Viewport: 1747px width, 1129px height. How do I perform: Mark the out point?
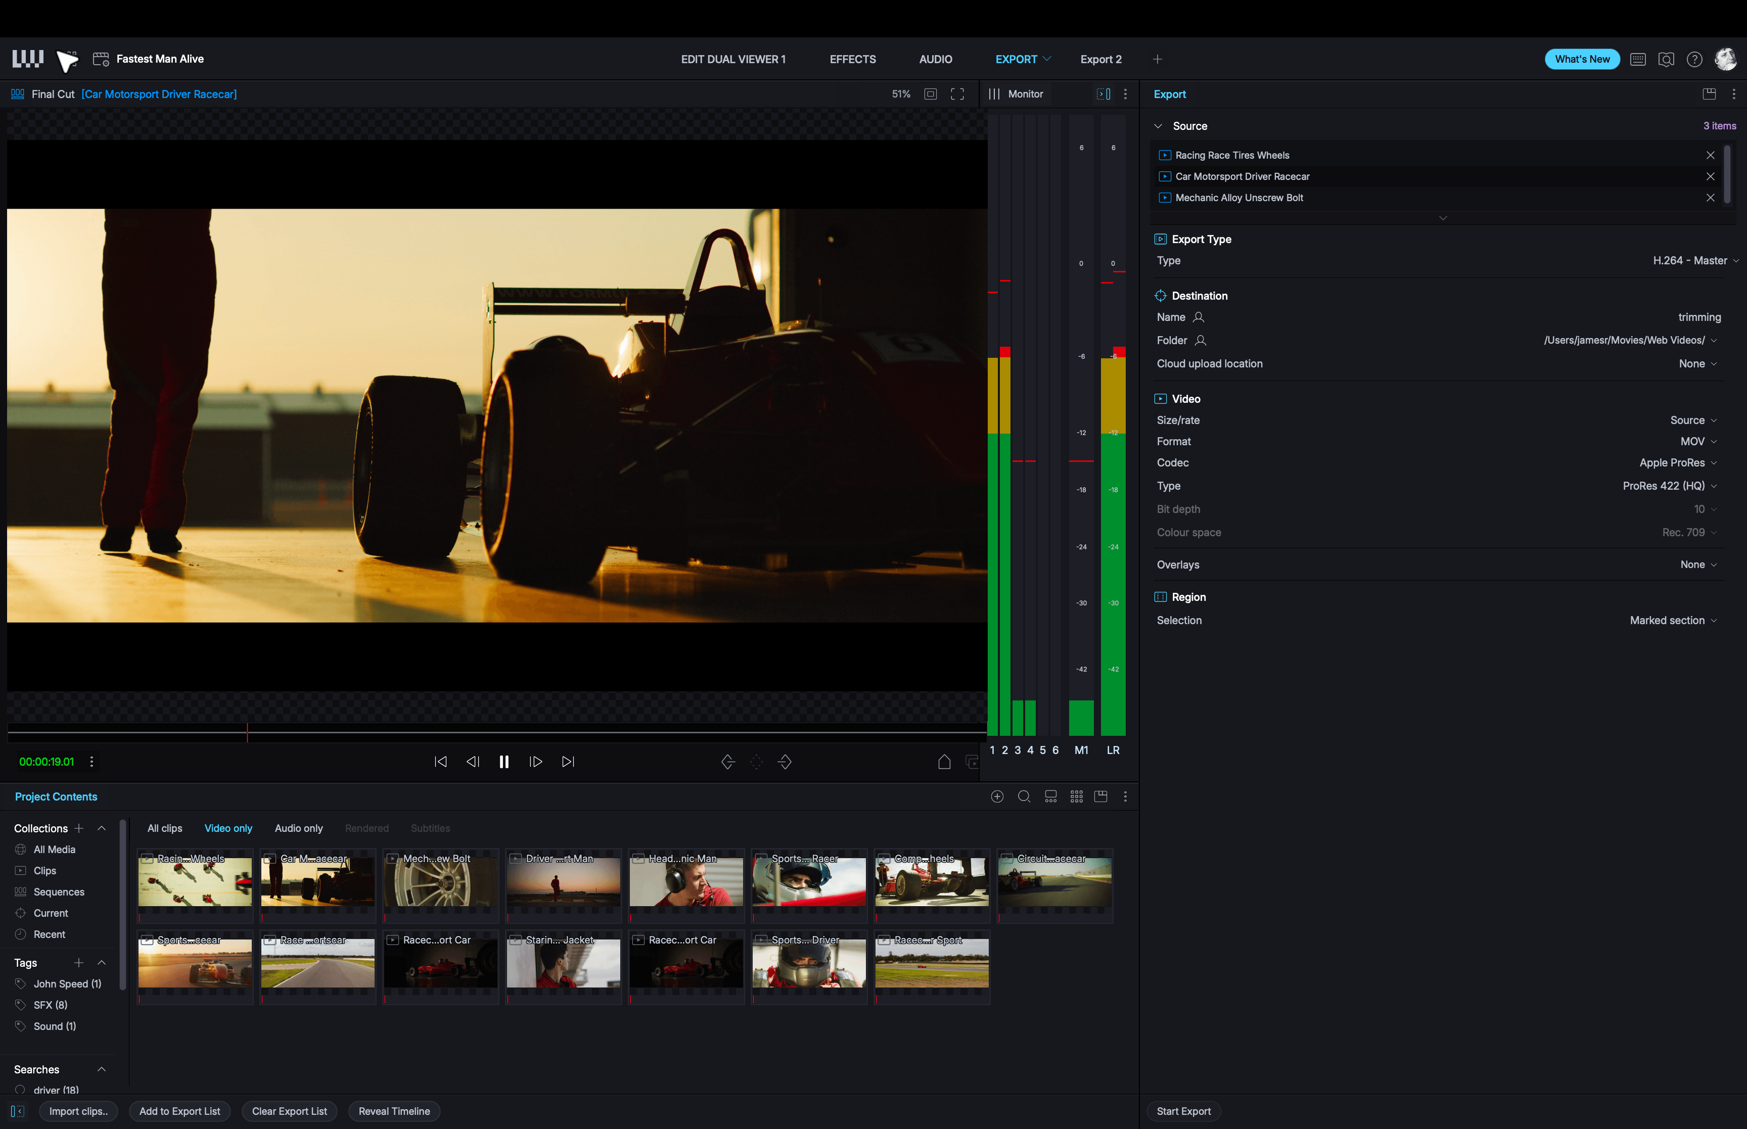coord(785,762)
